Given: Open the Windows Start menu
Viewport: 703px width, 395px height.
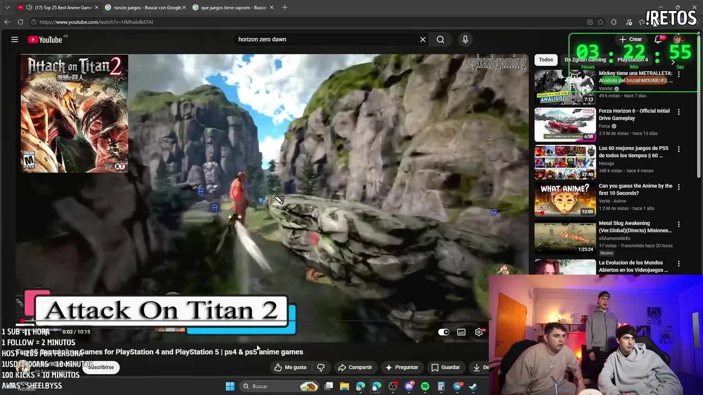Looking at the screenshot, I should coord(230,386).
